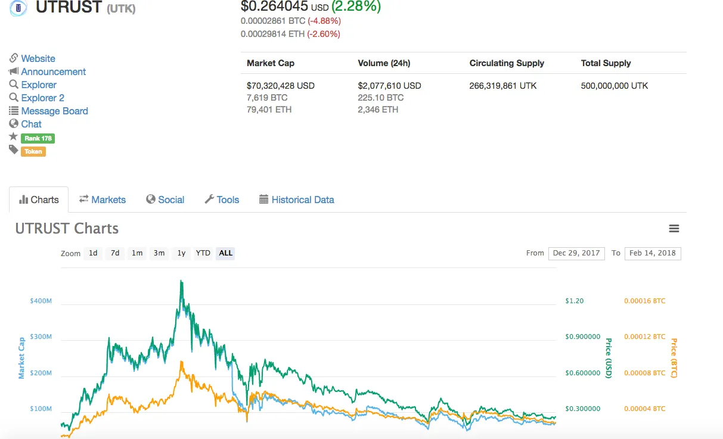Open the Website link
The height and width of the screenshot is (439, 723).
pos(38,58)
